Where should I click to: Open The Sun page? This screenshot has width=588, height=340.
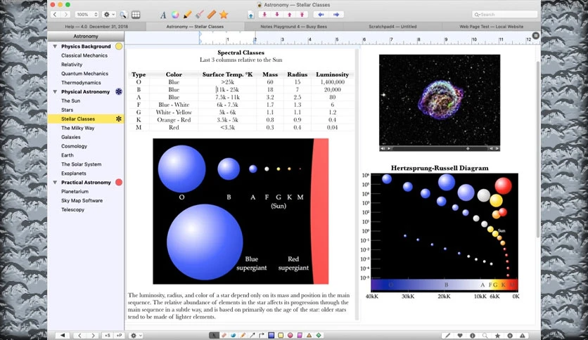(x=70, y=100)
